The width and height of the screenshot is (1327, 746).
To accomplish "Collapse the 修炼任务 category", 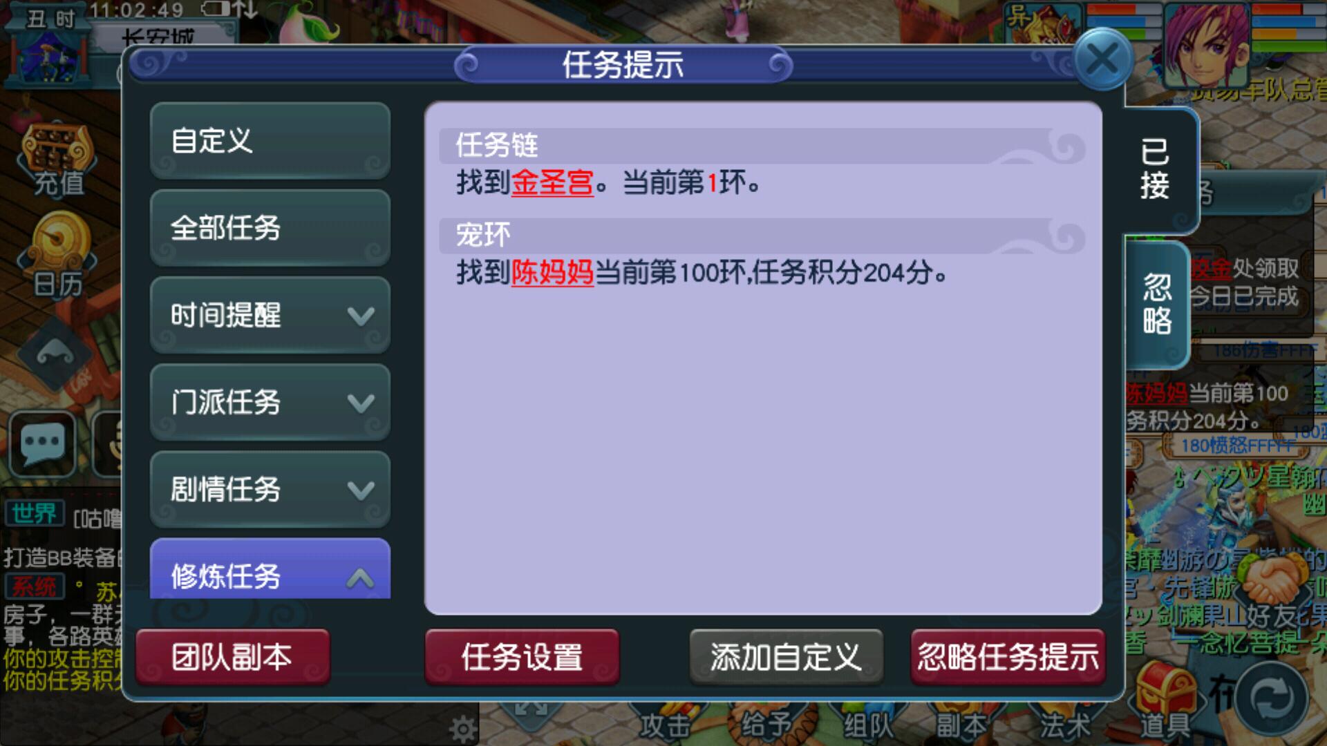I will coord(270,569).
